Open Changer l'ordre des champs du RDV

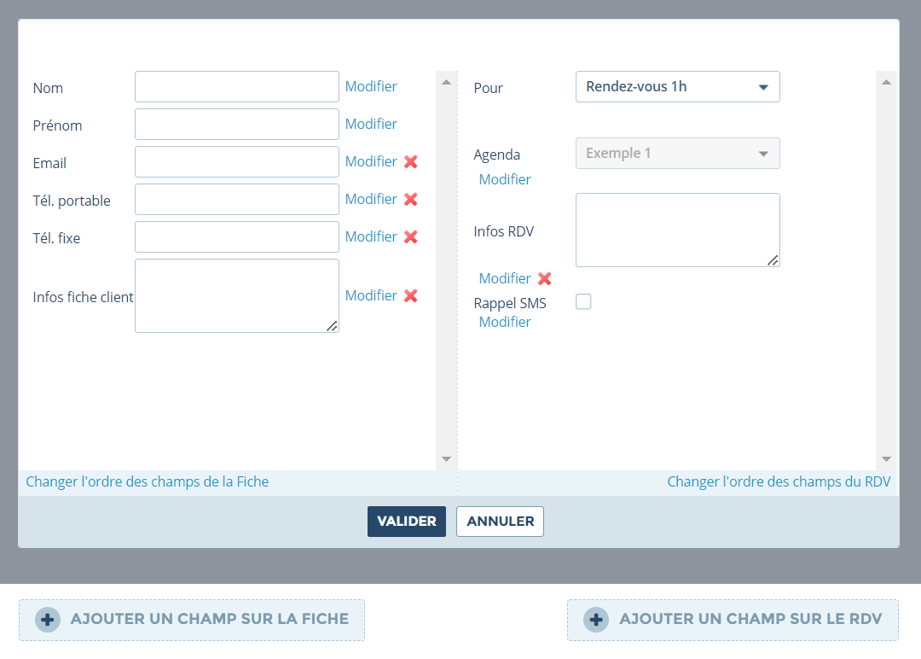pyautogui.click(x=779, y=482)
